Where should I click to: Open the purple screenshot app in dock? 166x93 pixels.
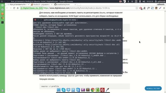(83, 90)
